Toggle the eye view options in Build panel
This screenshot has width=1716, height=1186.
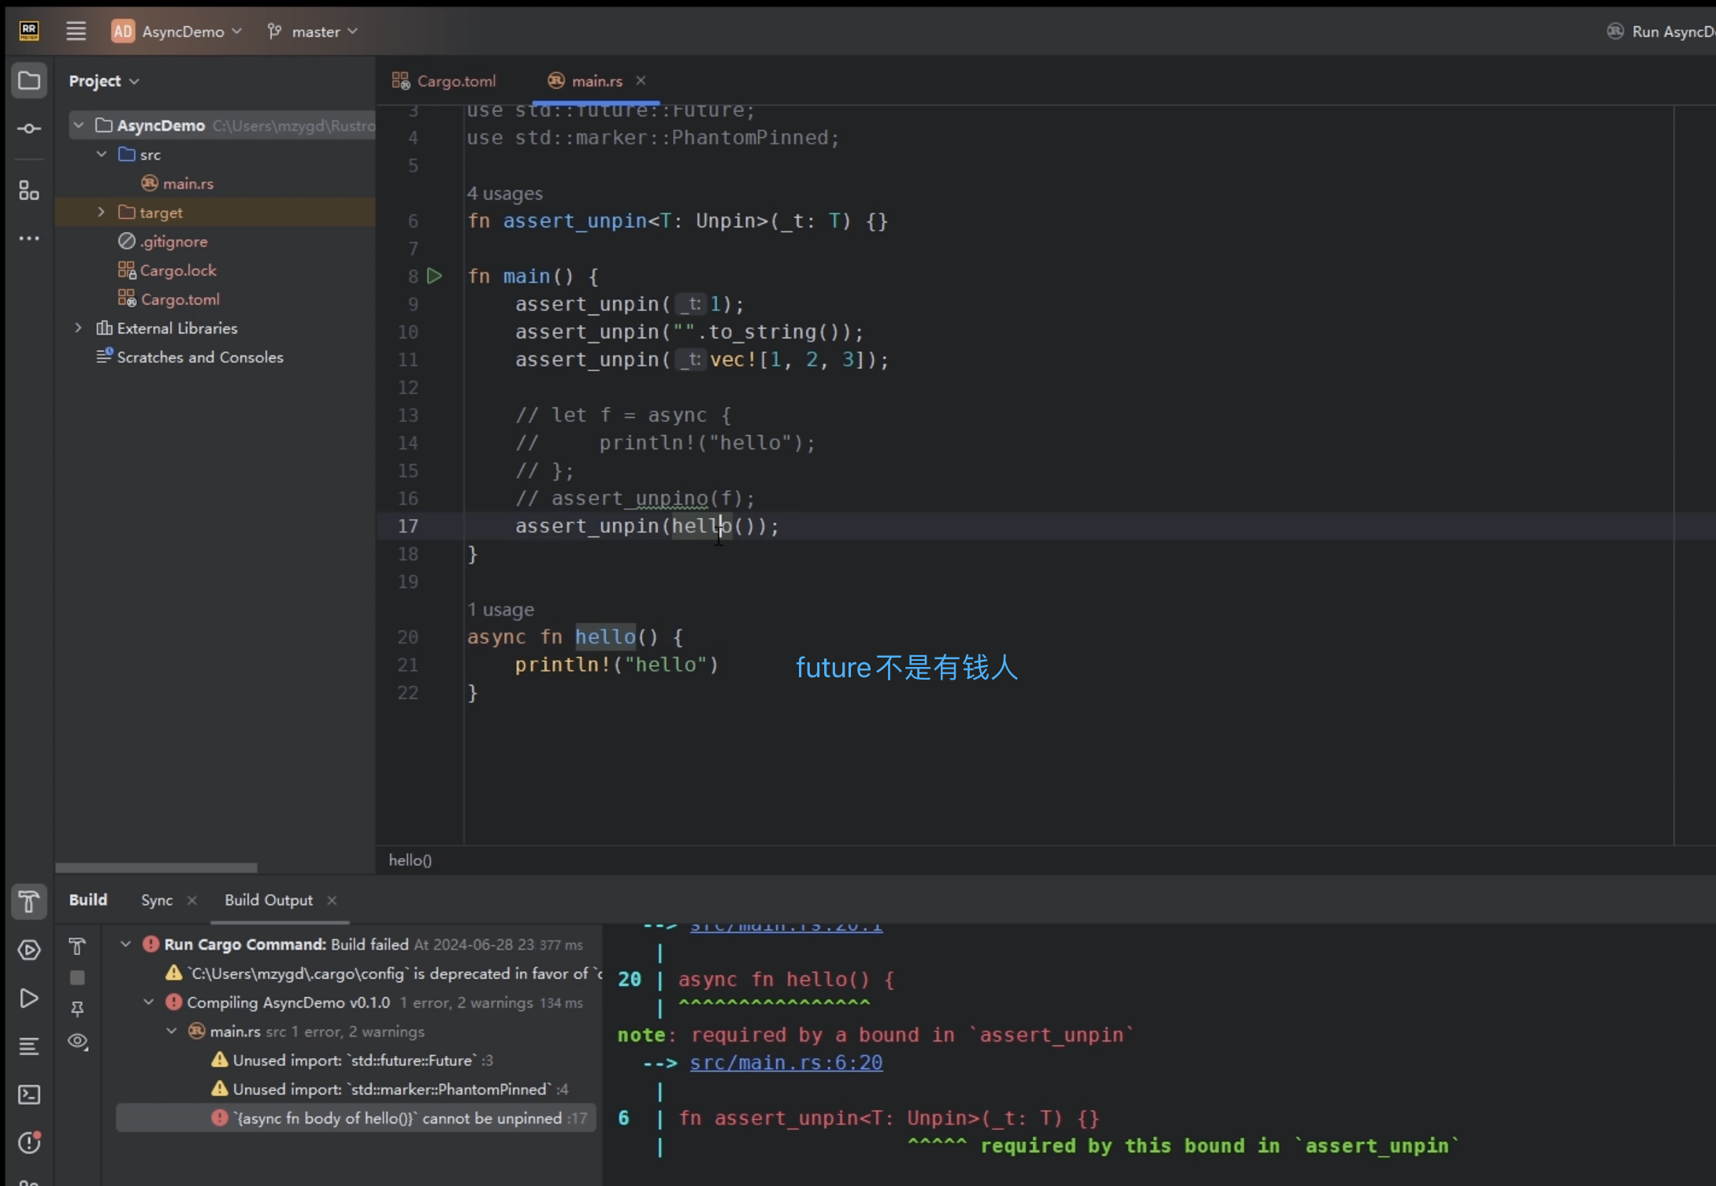pos(77,1041)
